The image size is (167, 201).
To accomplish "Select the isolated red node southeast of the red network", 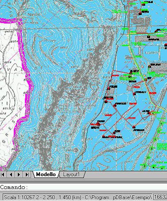I will (x=134, y=127).
